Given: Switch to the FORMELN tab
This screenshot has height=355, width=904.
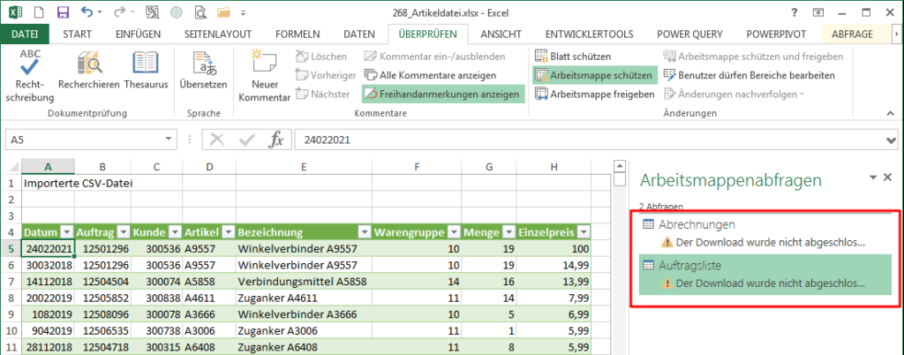Looking at the screenshot, I should pyautogui.click(x=298, y=34).
